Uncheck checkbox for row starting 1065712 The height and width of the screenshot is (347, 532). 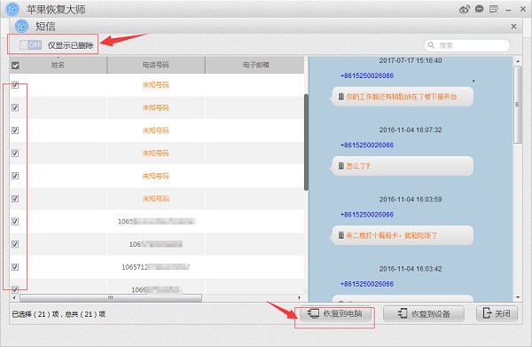15,267
